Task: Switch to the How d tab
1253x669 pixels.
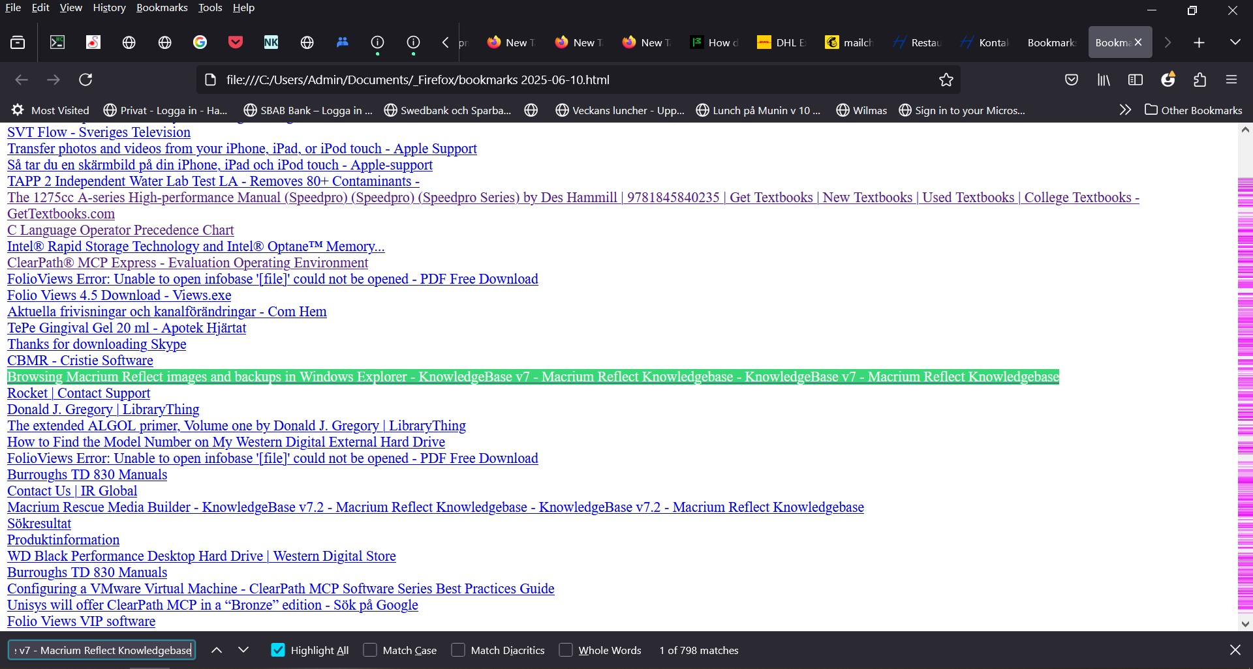Action: tap(715, 42)
